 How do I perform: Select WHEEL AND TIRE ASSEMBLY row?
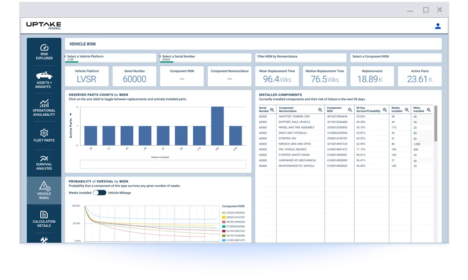coord(345,127)
